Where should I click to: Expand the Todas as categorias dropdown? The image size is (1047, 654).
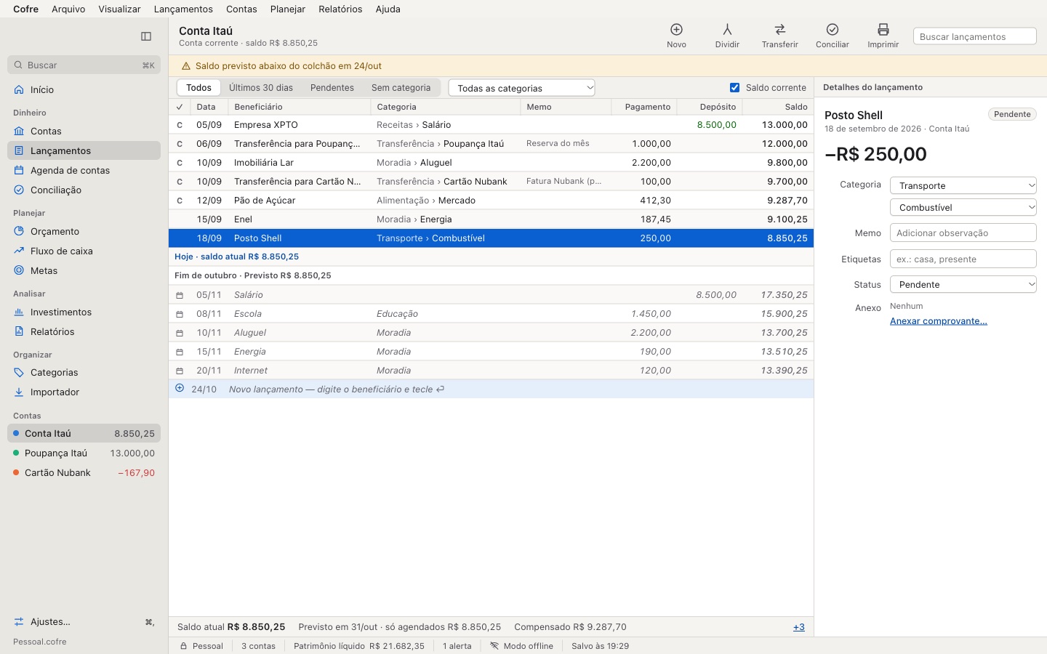point(522,88)
